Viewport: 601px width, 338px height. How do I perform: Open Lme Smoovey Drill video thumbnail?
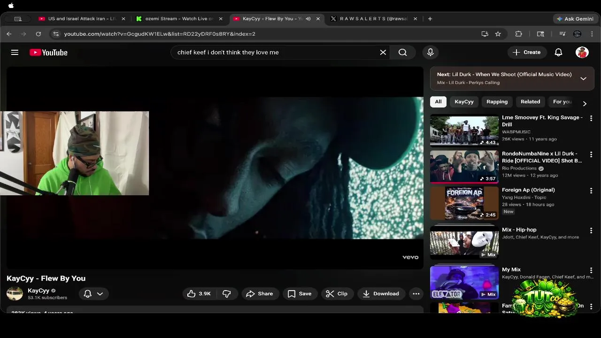(464, 131)
